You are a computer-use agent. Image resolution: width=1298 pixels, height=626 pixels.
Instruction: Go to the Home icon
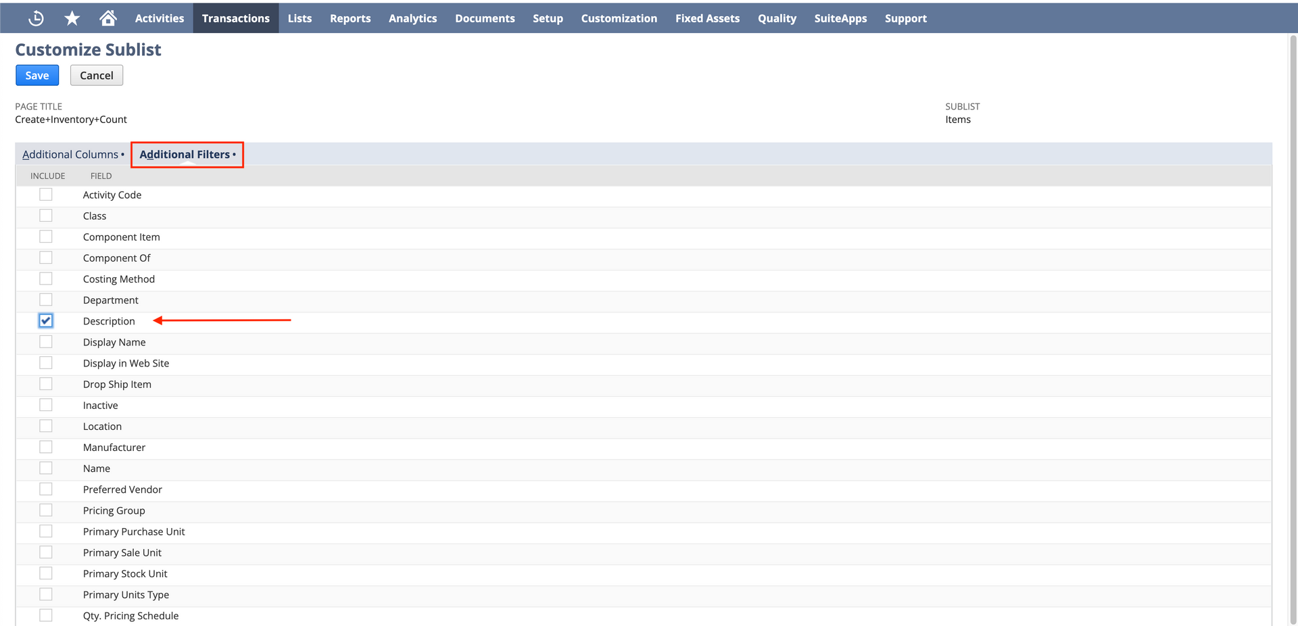108,18
